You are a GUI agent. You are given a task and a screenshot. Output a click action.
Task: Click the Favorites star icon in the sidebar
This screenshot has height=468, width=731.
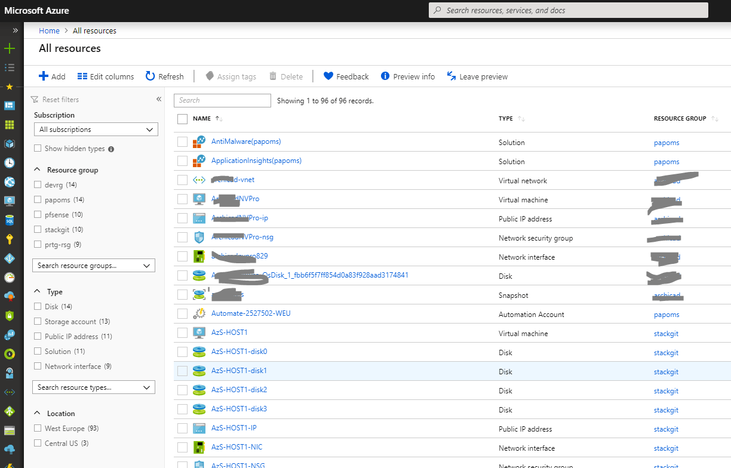pos(9,86)
